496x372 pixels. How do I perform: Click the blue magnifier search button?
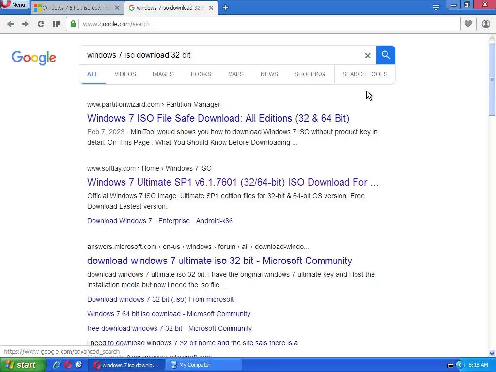(x=386, y=55)
